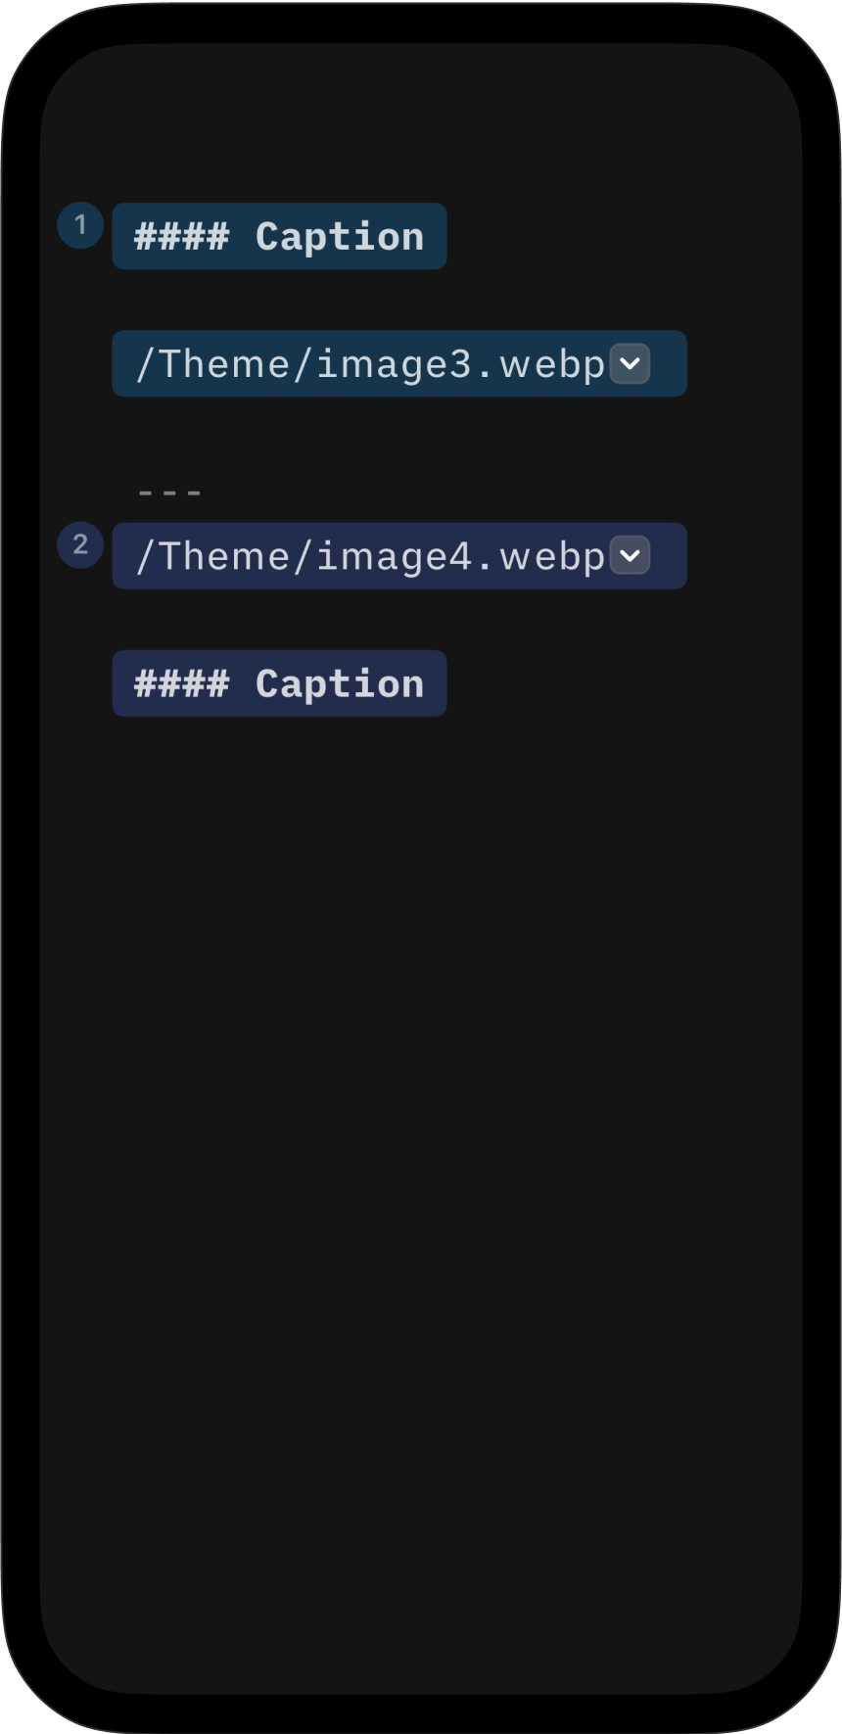Click the --- slide divider
This screenshot has width=842, height=1734.
(170, 492)
